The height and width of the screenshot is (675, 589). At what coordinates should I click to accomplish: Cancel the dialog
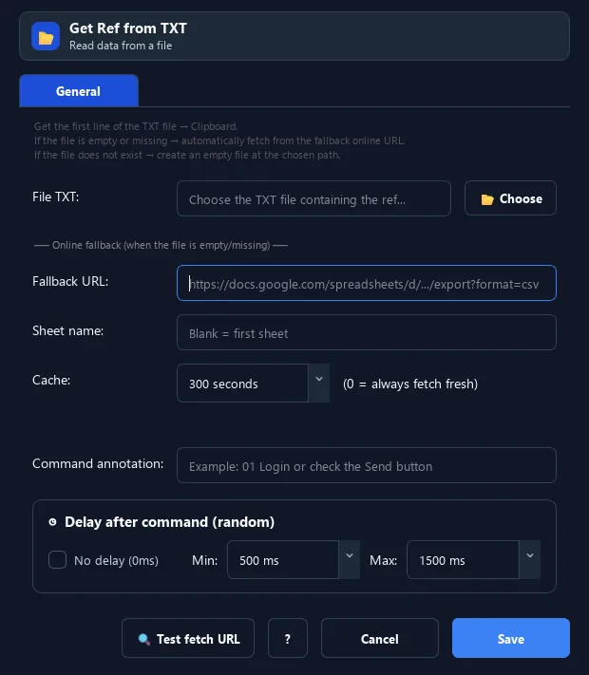click(x=380, y=638)
